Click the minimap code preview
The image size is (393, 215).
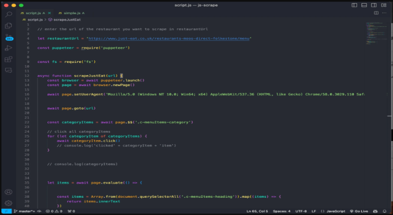376,33
